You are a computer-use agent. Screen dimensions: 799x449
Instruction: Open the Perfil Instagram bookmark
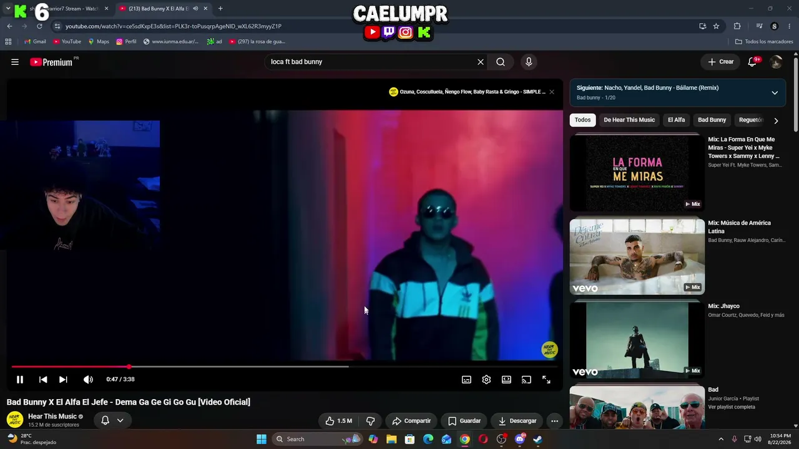pos(126,42)
